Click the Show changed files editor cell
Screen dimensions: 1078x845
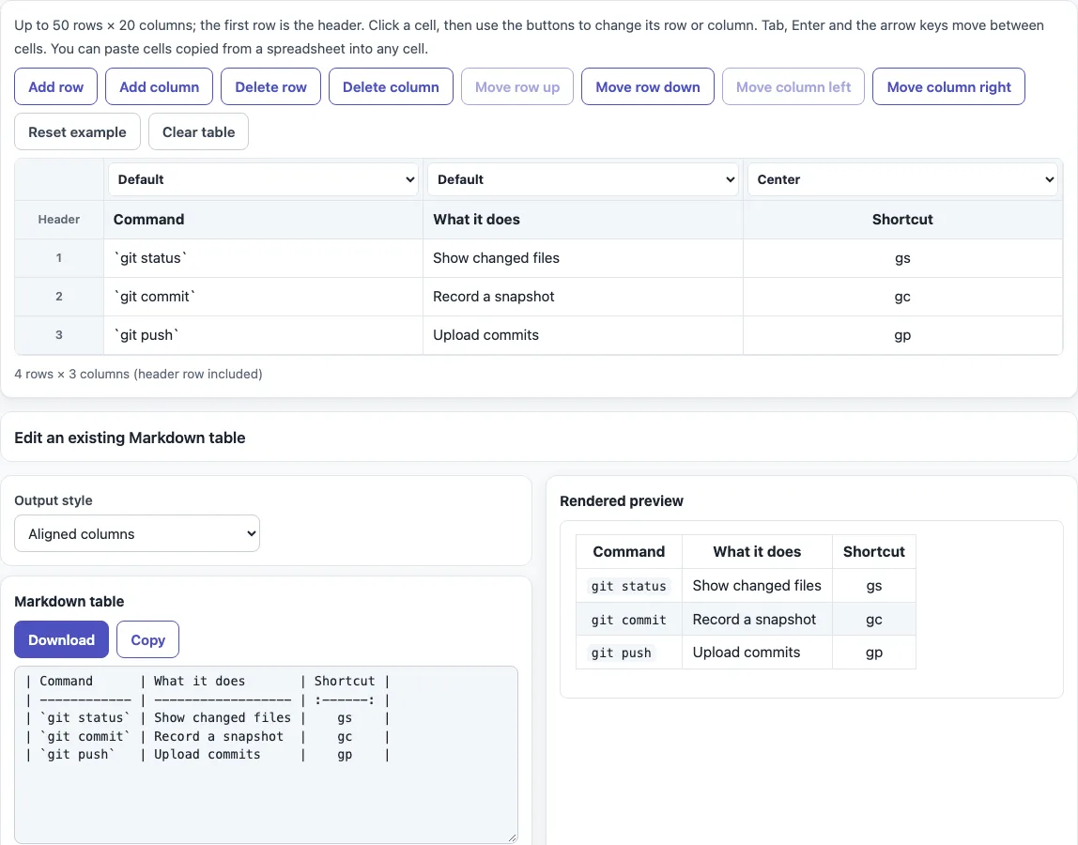click(583, 258)
